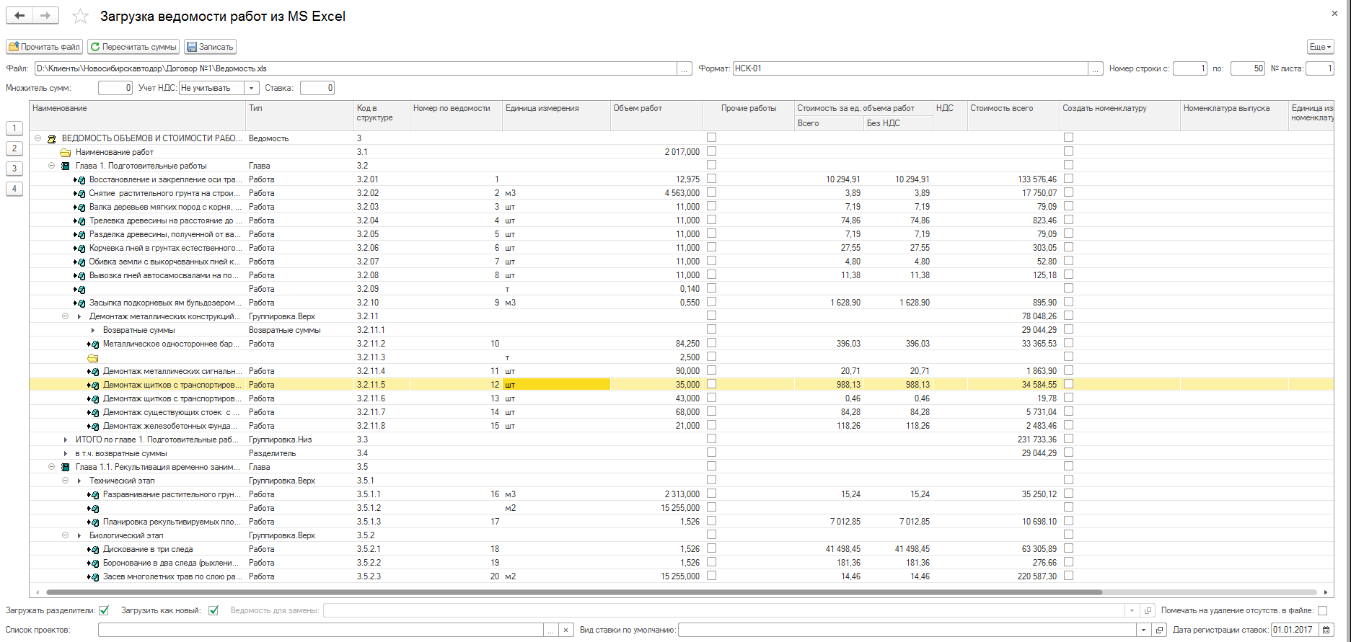This screenshot has width=1351, height=642.
Task: Click Номер строки с input field
Action: pyautogui.click(x=1190, y=68)
